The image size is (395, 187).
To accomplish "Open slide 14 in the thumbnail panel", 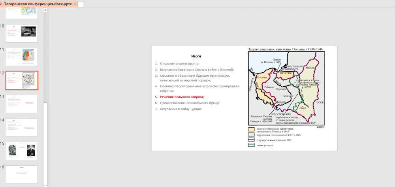I will (22, 127).
